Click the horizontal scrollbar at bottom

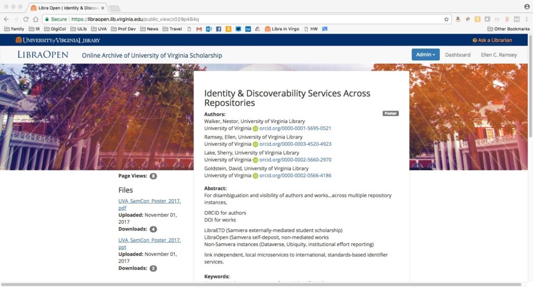[260, 284]
